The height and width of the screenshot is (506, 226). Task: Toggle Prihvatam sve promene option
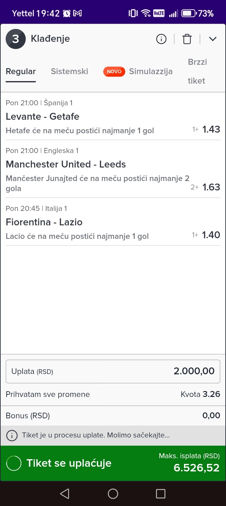pos(48,394)
